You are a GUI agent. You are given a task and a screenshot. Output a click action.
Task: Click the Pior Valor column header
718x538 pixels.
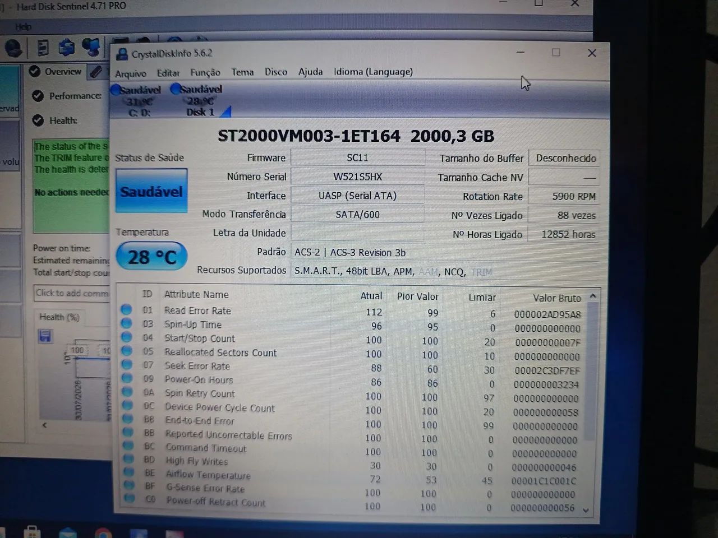pos(417,296)
